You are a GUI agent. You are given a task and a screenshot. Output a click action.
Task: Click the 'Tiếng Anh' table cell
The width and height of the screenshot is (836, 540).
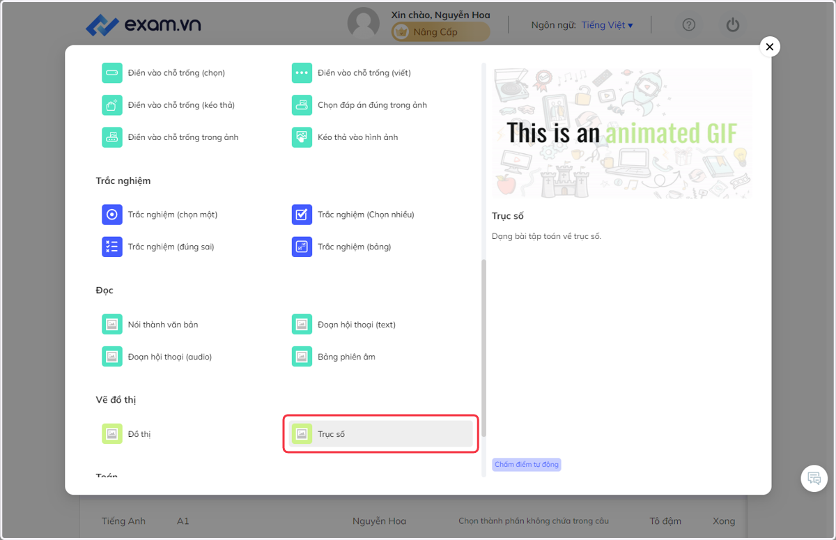coord(123,521)
